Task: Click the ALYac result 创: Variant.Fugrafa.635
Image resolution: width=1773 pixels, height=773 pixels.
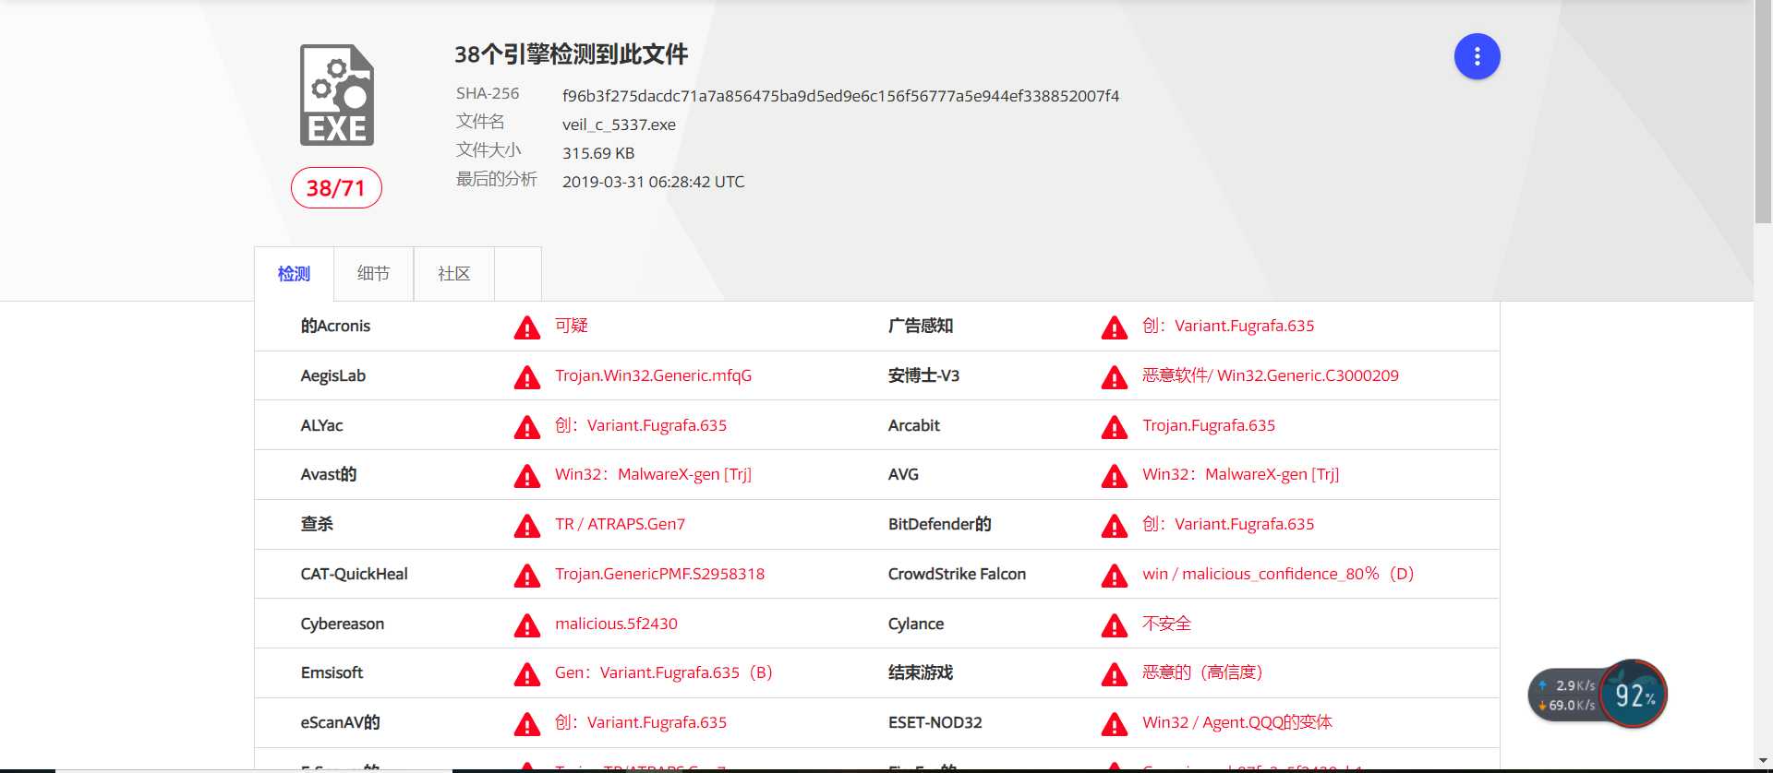Action: click(x=641, y=425)
